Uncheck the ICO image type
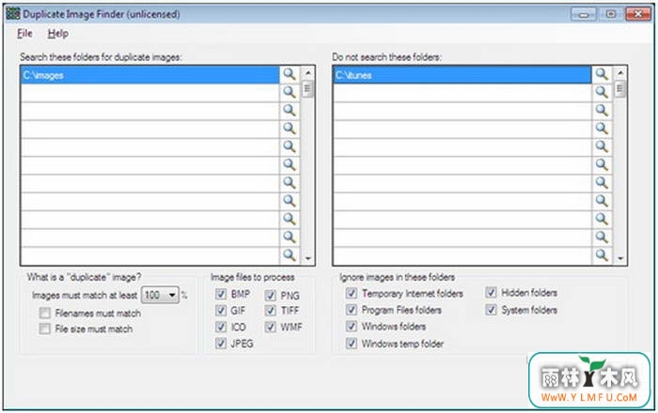 tap(221, 327)
